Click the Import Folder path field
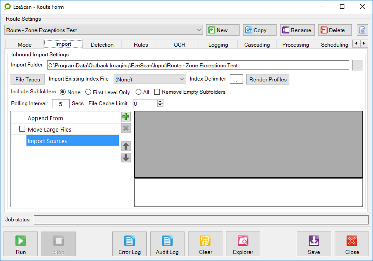Screen dimensions: 373x261 (x=198, y=66)
